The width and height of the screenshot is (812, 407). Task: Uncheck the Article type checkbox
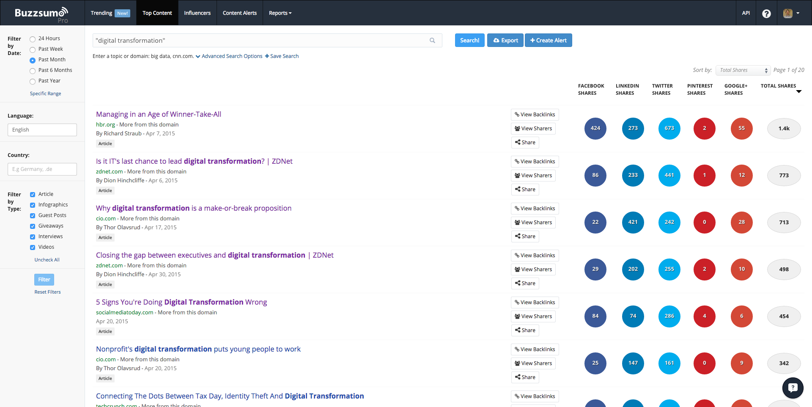[x=33, y=195]
